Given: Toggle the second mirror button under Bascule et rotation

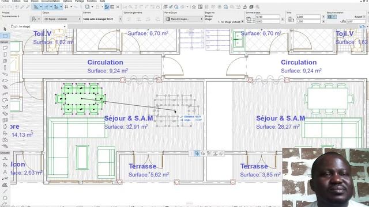Looking at the screenshot, I should (334, 17).
